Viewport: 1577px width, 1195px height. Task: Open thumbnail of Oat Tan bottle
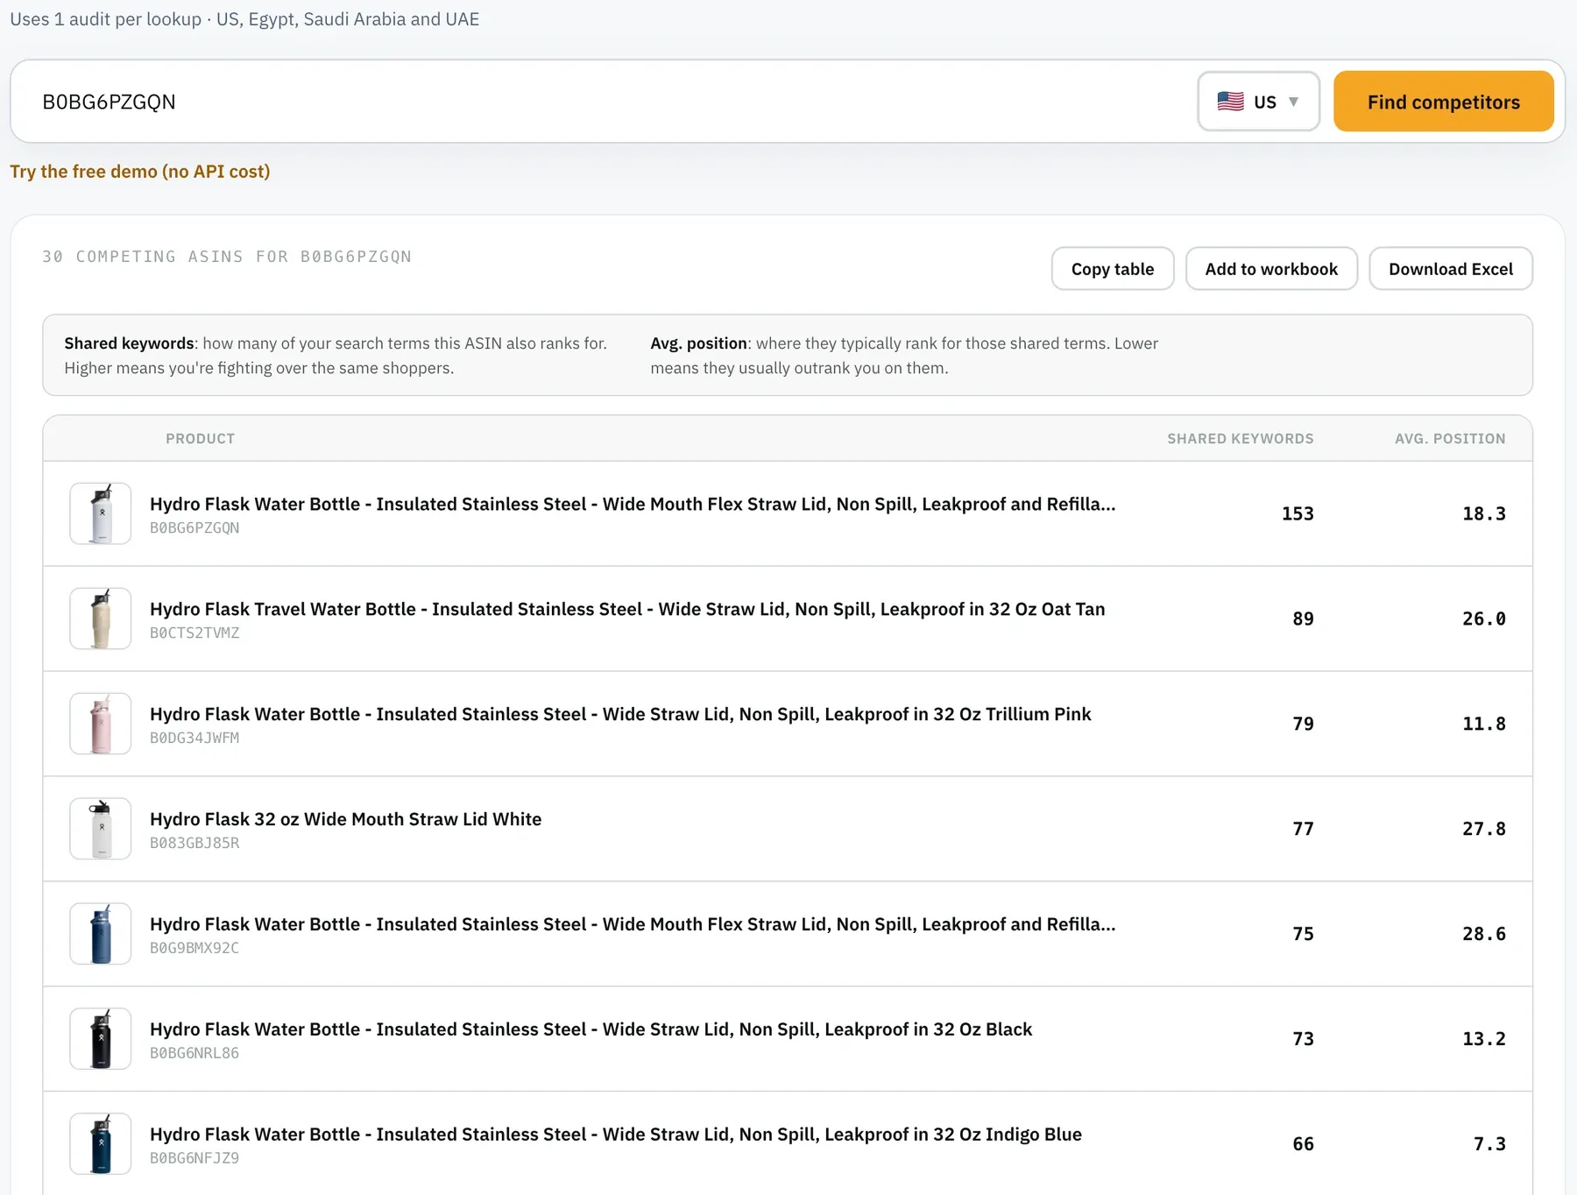click(x=101, y=619)
